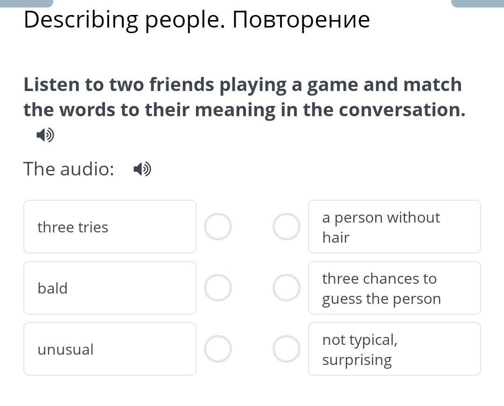Select the radio button next to 'unusual'
Screen dimensions: 504x406
(x=217, y=349)
